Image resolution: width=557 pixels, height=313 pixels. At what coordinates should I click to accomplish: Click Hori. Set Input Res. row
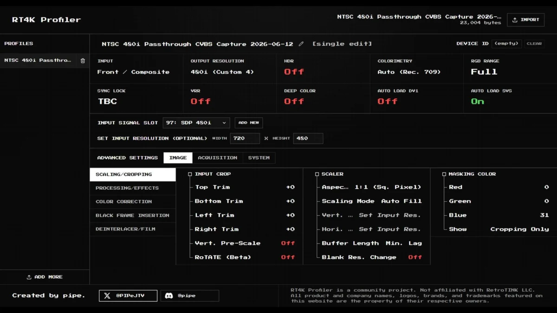pos(371,229)
